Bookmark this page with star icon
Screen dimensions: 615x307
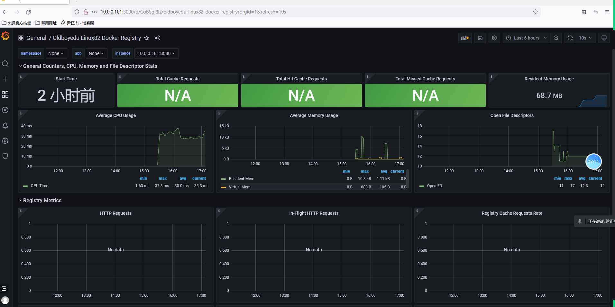tap(536, 12)
